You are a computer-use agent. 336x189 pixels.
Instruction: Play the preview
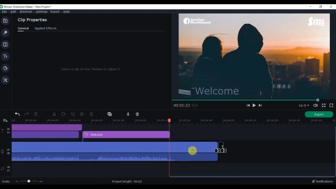(254, 105)
